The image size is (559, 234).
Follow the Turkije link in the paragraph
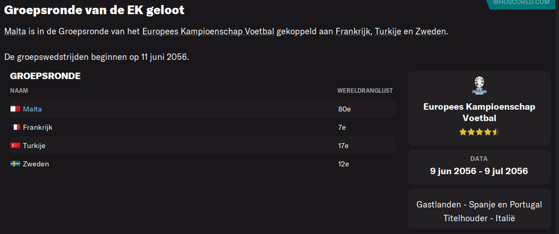coord(388,32)
